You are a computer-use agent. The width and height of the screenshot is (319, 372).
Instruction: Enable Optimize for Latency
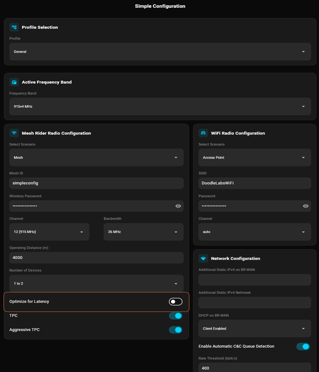click(x=176, y=301)
